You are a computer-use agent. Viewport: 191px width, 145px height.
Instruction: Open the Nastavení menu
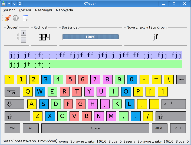tap(44, 10)
